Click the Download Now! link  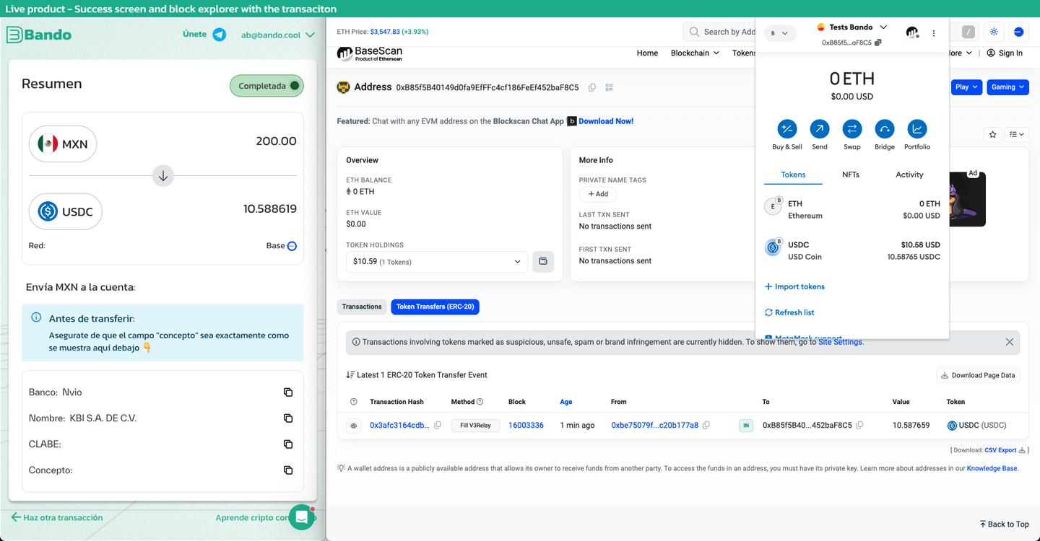tap(606, 121)
